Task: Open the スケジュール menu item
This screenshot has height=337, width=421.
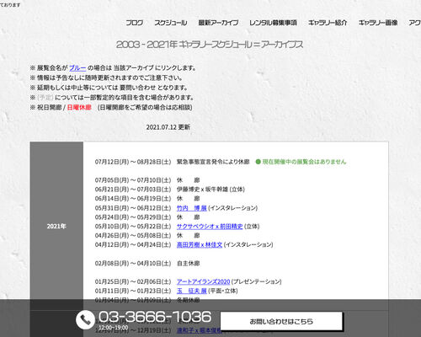Action: [171, 23]
